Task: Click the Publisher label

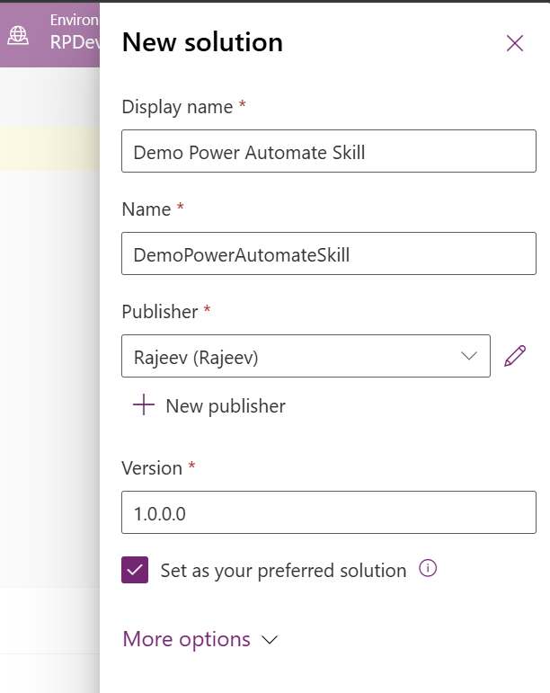Action: [160, 312]
